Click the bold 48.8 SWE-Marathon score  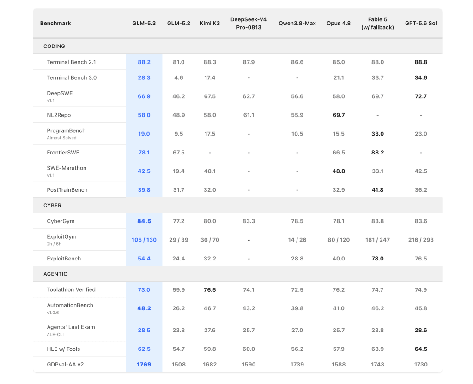click(x=339, y=171)
